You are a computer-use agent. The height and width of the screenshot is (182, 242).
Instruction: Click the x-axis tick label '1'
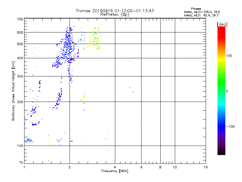[24, 167]
